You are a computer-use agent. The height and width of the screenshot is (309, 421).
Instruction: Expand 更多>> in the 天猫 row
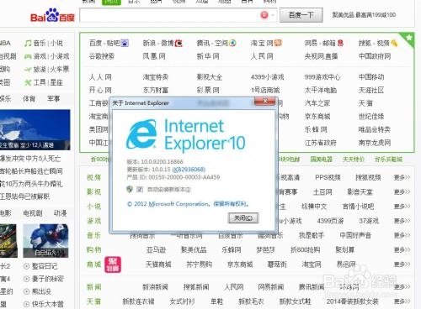point(402,301)
